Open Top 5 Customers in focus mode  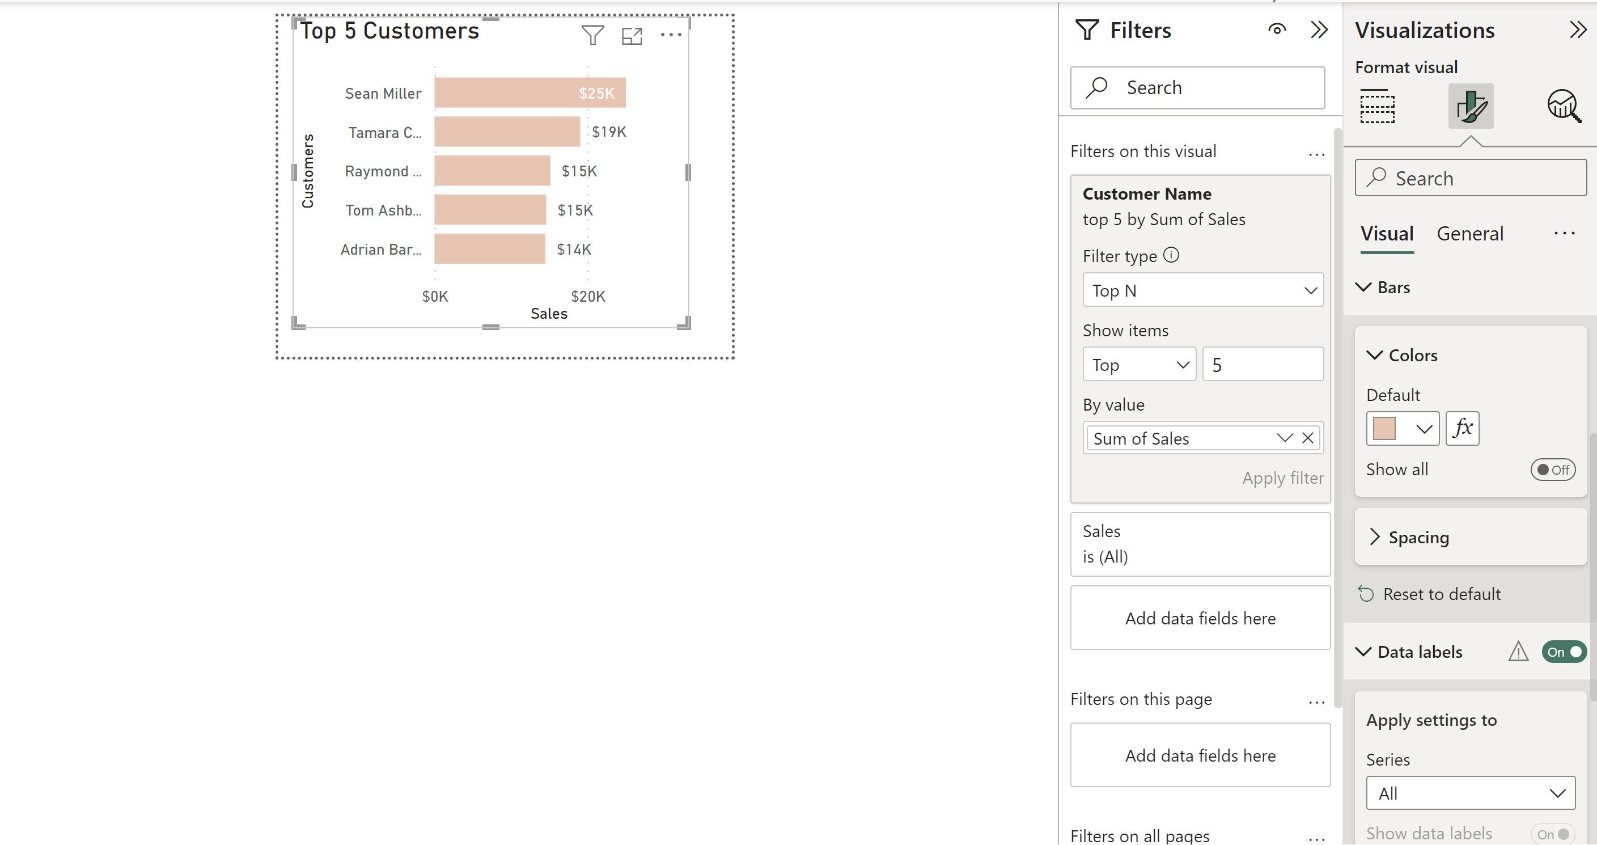(631, 35)
